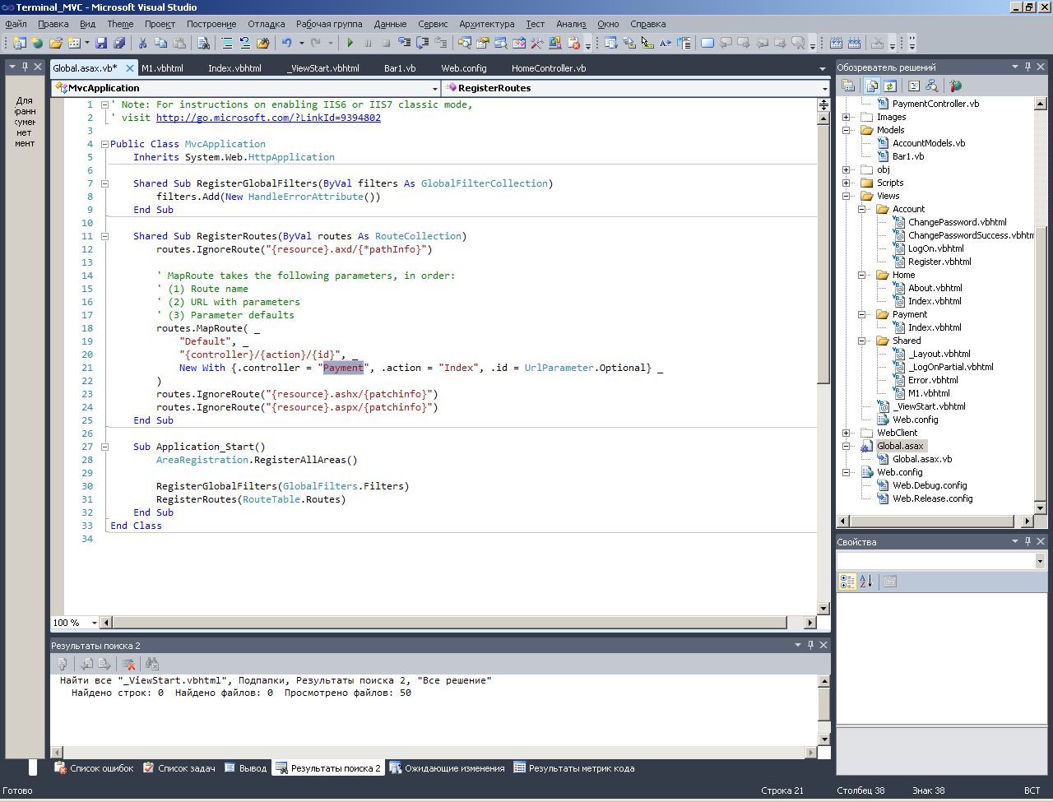Toggle Show All Files in Solution Explorer

(871, 86)
